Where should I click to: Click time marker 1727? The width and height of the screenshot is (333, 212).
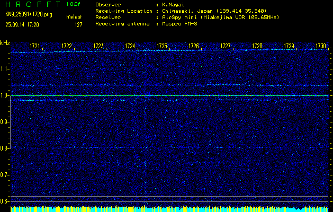pyautogui.click(x=226, y=46)
